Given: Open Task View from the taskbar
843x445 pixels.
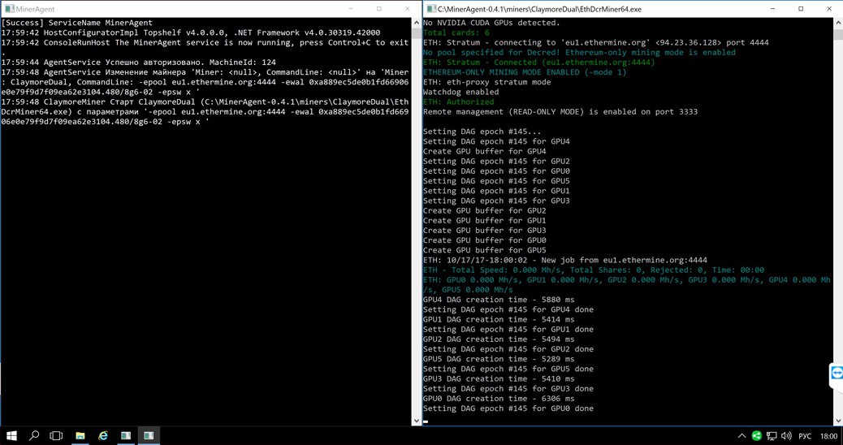Looking at the screenshot, I should [x=57, y=435].
